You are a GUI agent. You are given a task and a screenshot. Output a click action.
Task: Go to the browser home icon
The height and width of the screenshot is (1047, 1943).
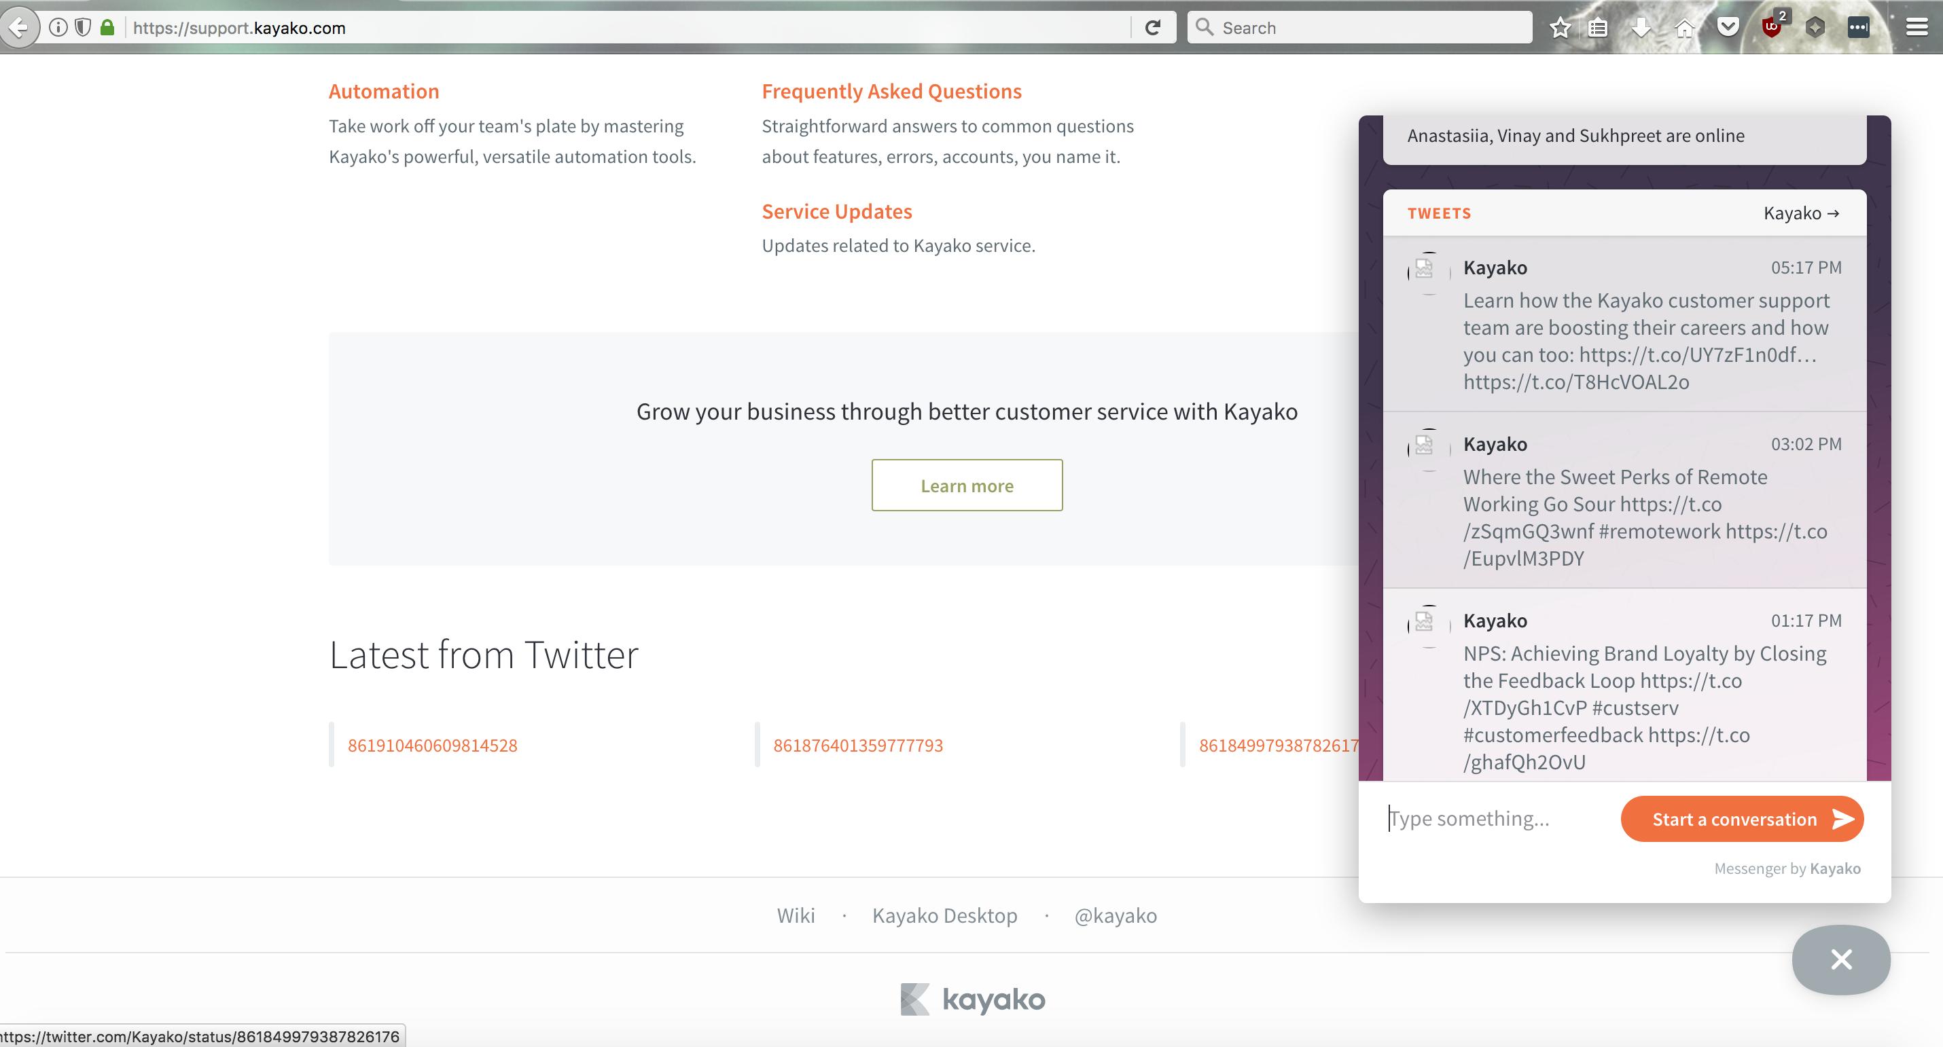1683,28
